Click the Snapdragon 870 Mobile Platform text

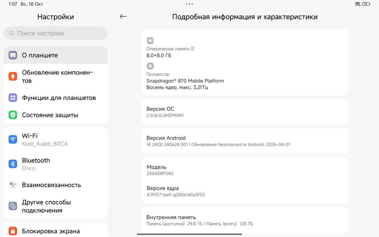tap(185, 81)
